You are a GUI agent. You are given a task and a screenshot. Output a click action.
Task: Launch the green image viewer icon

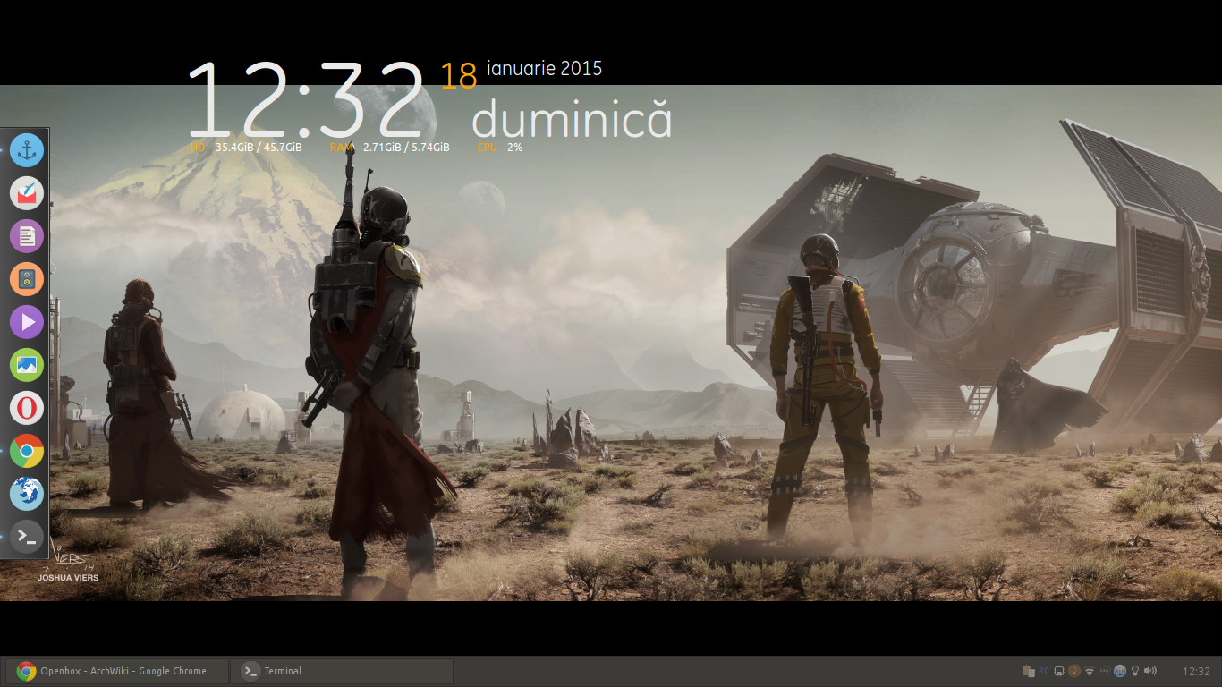coord(27,365)
